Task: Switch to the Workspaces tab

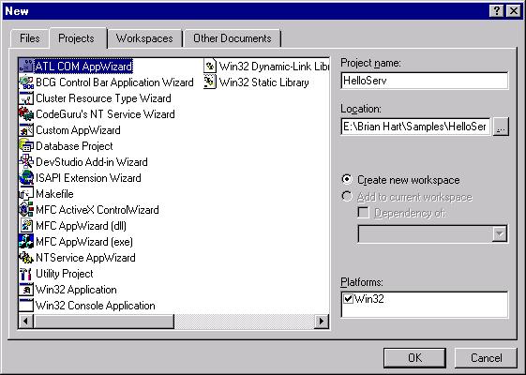Action: coord(144,38)
